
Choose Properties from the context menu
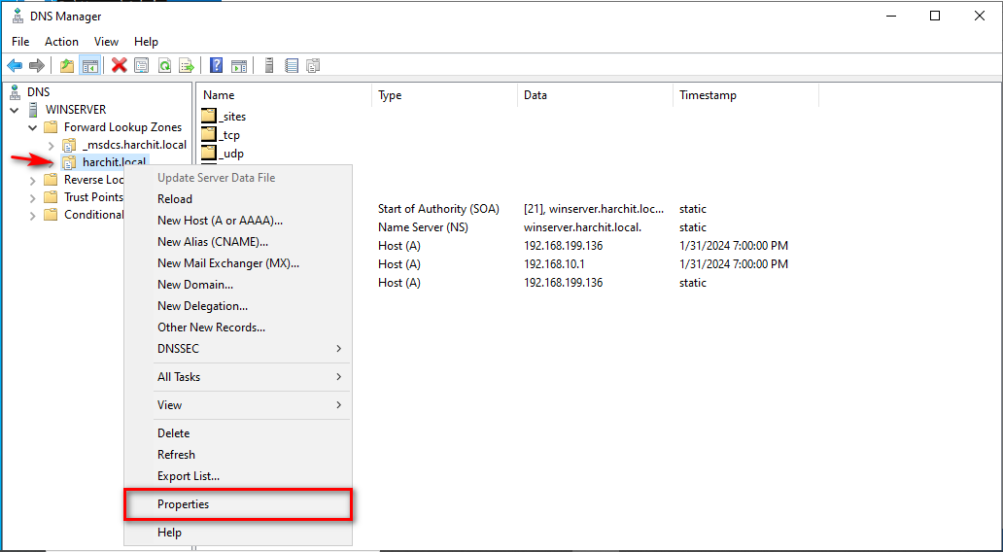click(183, 504)
